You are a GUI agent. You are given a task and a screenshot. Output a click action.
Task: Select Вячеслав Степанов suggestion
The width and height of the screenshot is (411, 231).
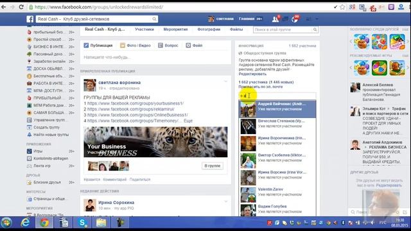(277, 126)
